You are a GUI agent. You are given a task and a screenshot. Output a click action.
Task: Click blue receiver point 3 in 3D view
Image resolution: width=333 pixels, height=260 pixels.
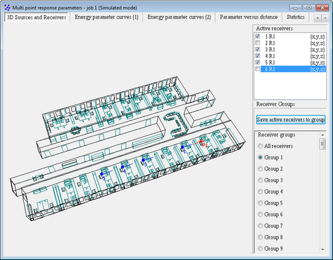coord(143,160)
